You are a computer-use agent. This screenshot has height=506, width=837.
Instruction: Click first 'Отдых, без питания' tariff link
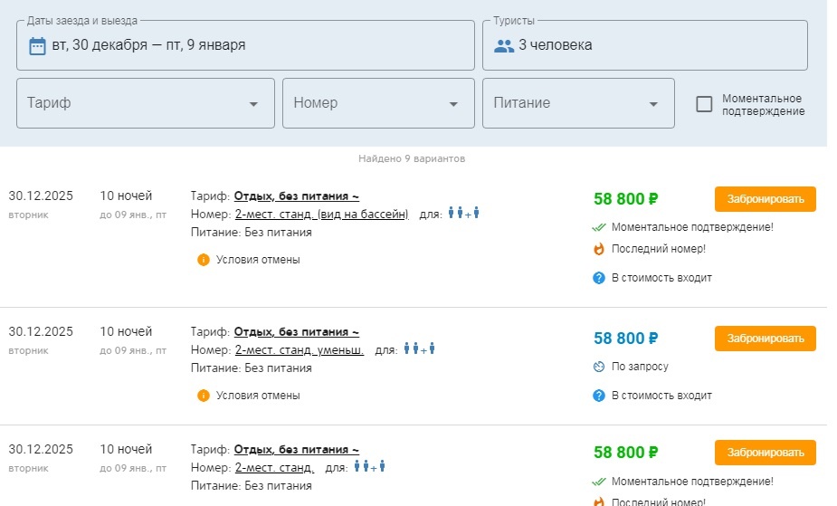(296, 196)
